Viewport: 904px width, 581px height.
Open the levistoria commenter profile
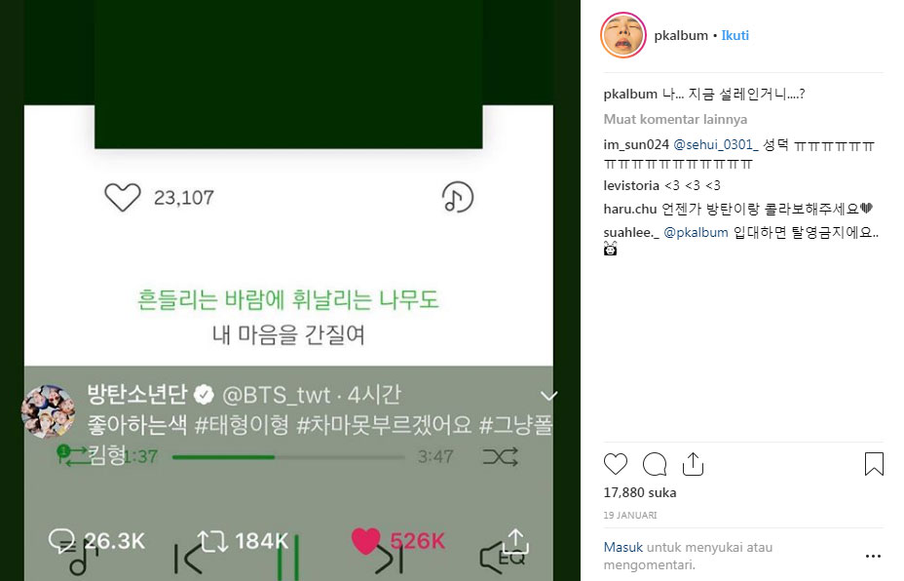631,186
